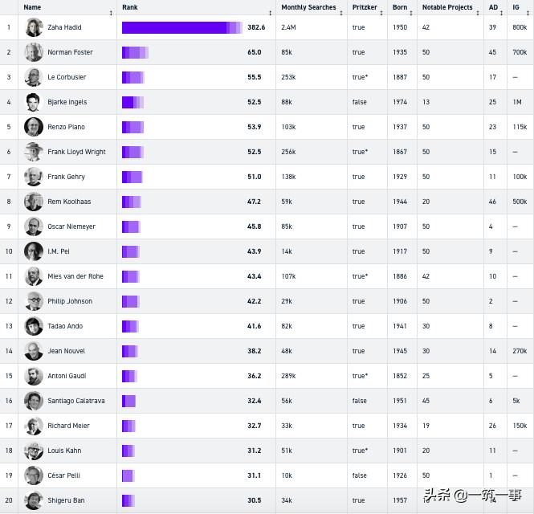Click the Pritzker column sort arrows
534x514 pixels.
click(381, 13)
